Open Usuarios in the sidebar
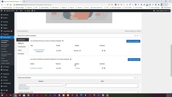This screenshot has width=172, height=97. 5,80
